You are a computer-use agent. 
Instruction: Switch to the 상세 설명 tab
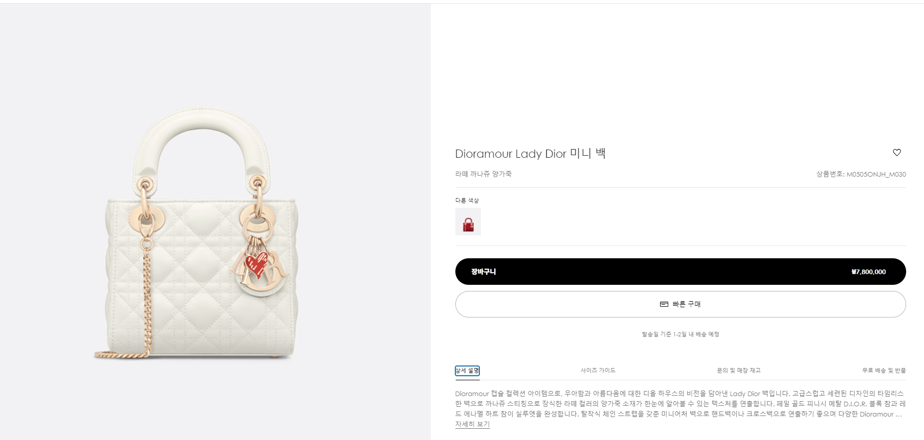[467, 371]
